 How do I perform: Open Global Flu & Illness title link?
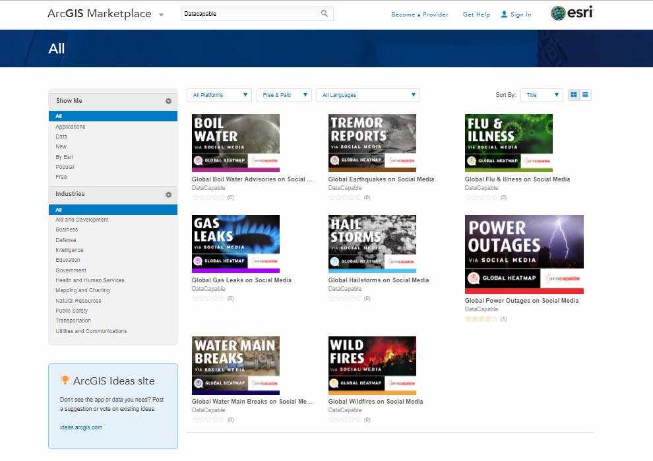click(x=517, y=179)
